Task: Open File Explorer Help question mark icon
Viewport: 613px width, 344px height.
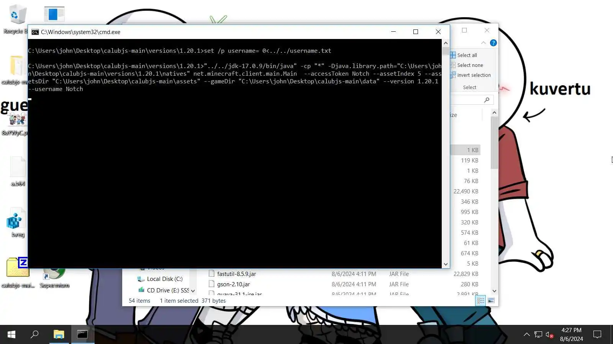Action: [493, 43]
